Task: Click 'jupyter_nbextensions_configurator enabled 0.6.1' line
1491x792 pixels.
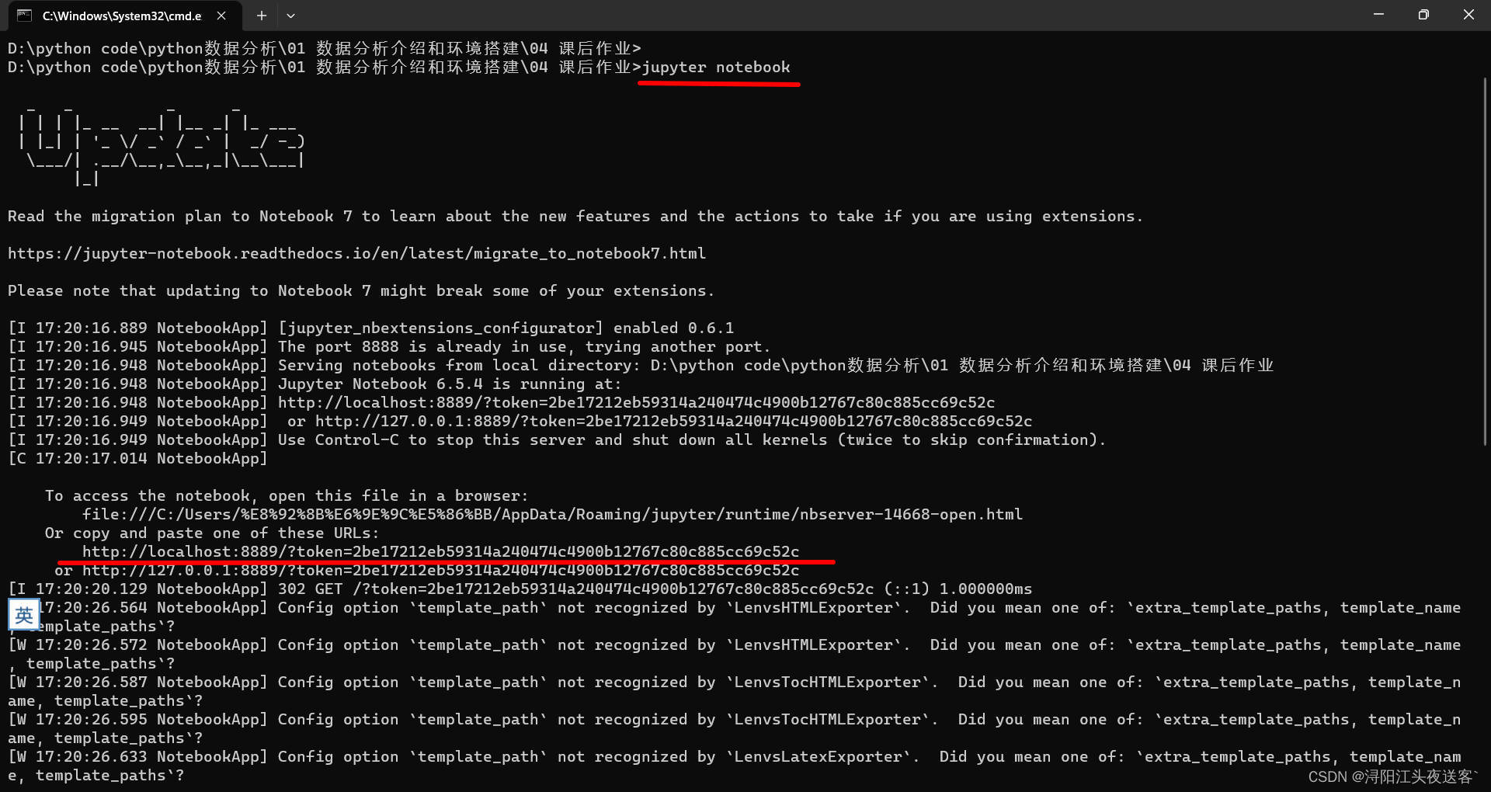Action: 370,328
